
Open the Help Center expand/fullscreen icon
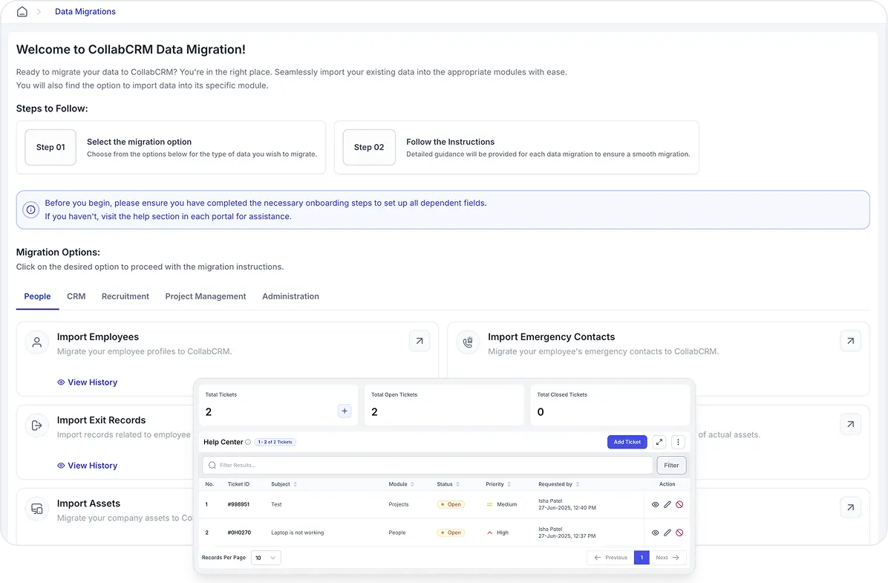tap(659, 442)
